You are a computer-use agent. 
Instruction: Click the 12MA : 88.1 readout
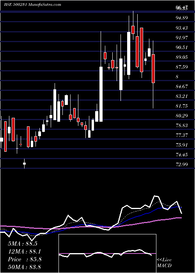(24, 252)
